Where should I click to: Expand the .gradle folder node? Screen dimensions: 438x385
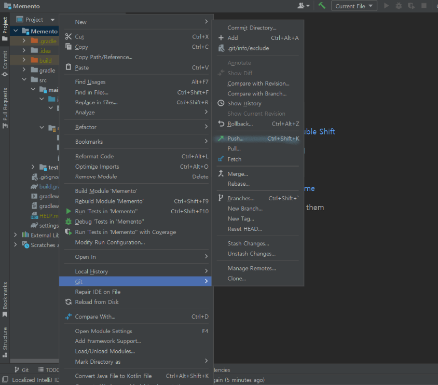point(24,41)
